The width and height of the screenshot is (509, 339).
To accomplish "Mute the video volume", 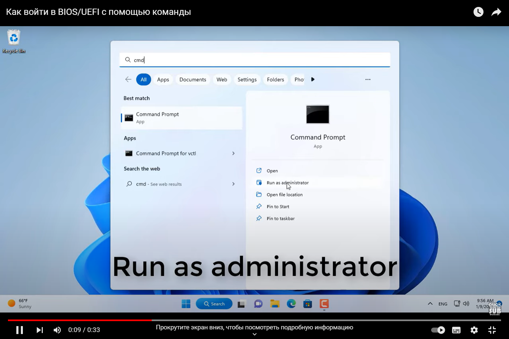I will 57,330.
